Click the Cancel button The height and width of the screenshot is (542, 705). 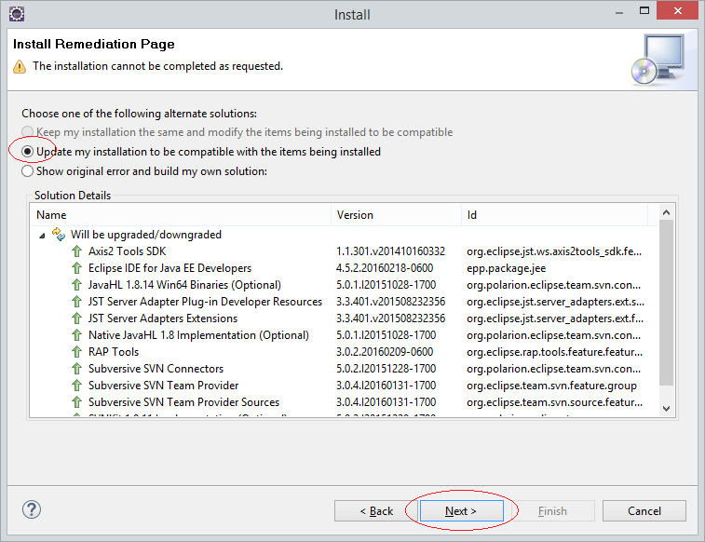(644, 511)
